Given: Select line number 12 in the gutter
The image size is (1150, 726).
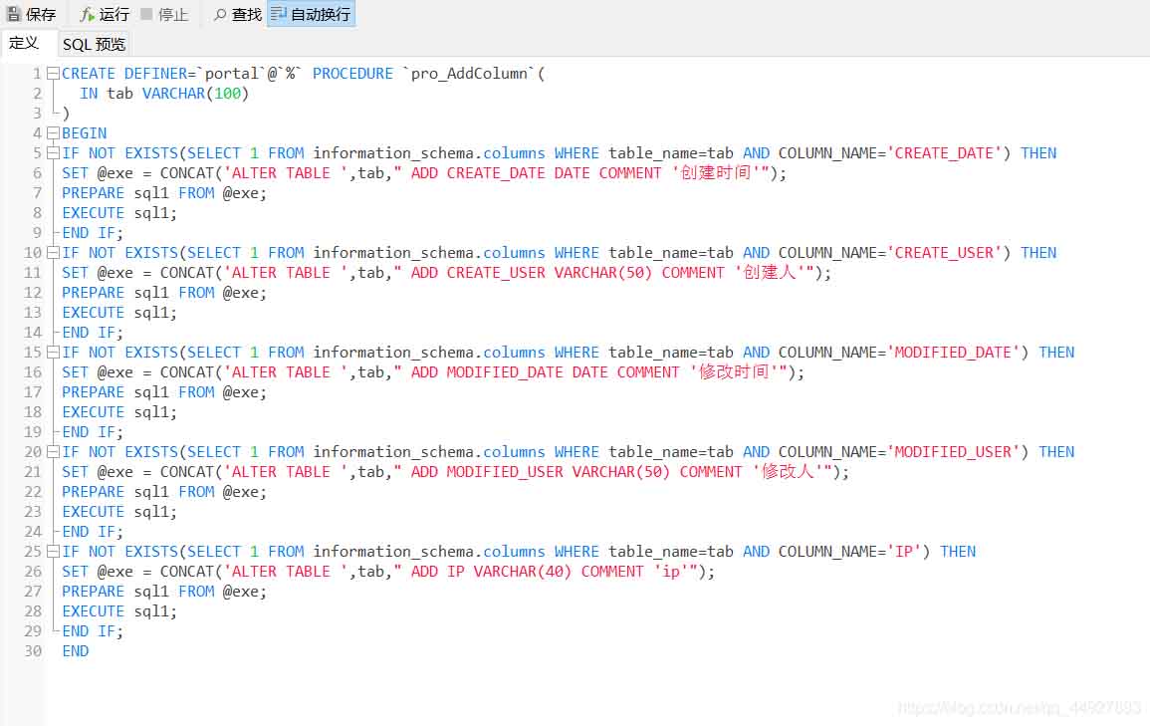Looking at the screenshot, I should (x=33, y=293).
